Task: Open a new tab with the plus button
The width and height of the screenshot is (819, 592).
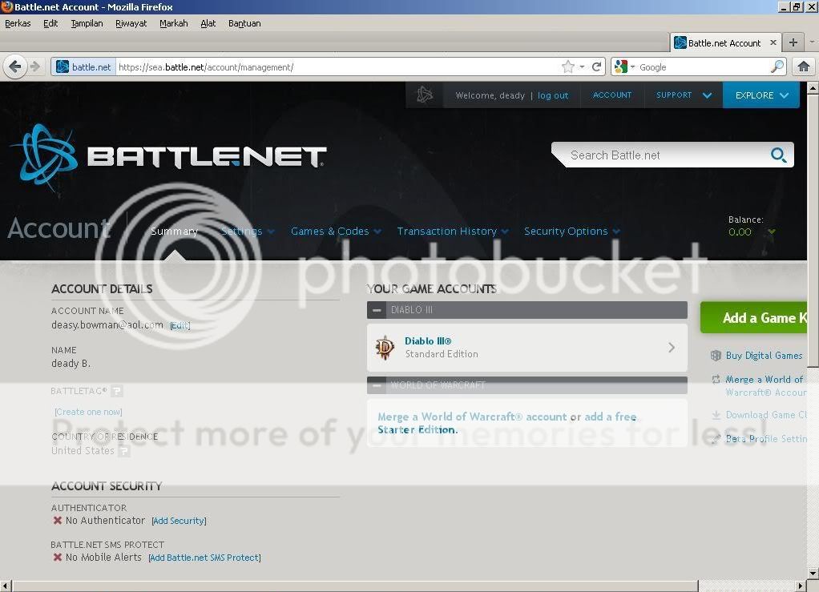Action: click(793, 42)
